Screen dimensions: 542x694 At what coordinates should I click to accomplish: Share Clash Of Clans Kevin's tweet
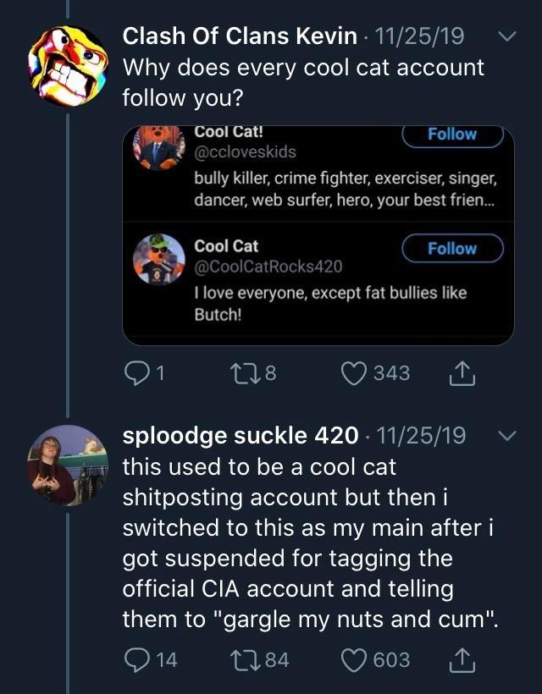[x=462, y=371]
